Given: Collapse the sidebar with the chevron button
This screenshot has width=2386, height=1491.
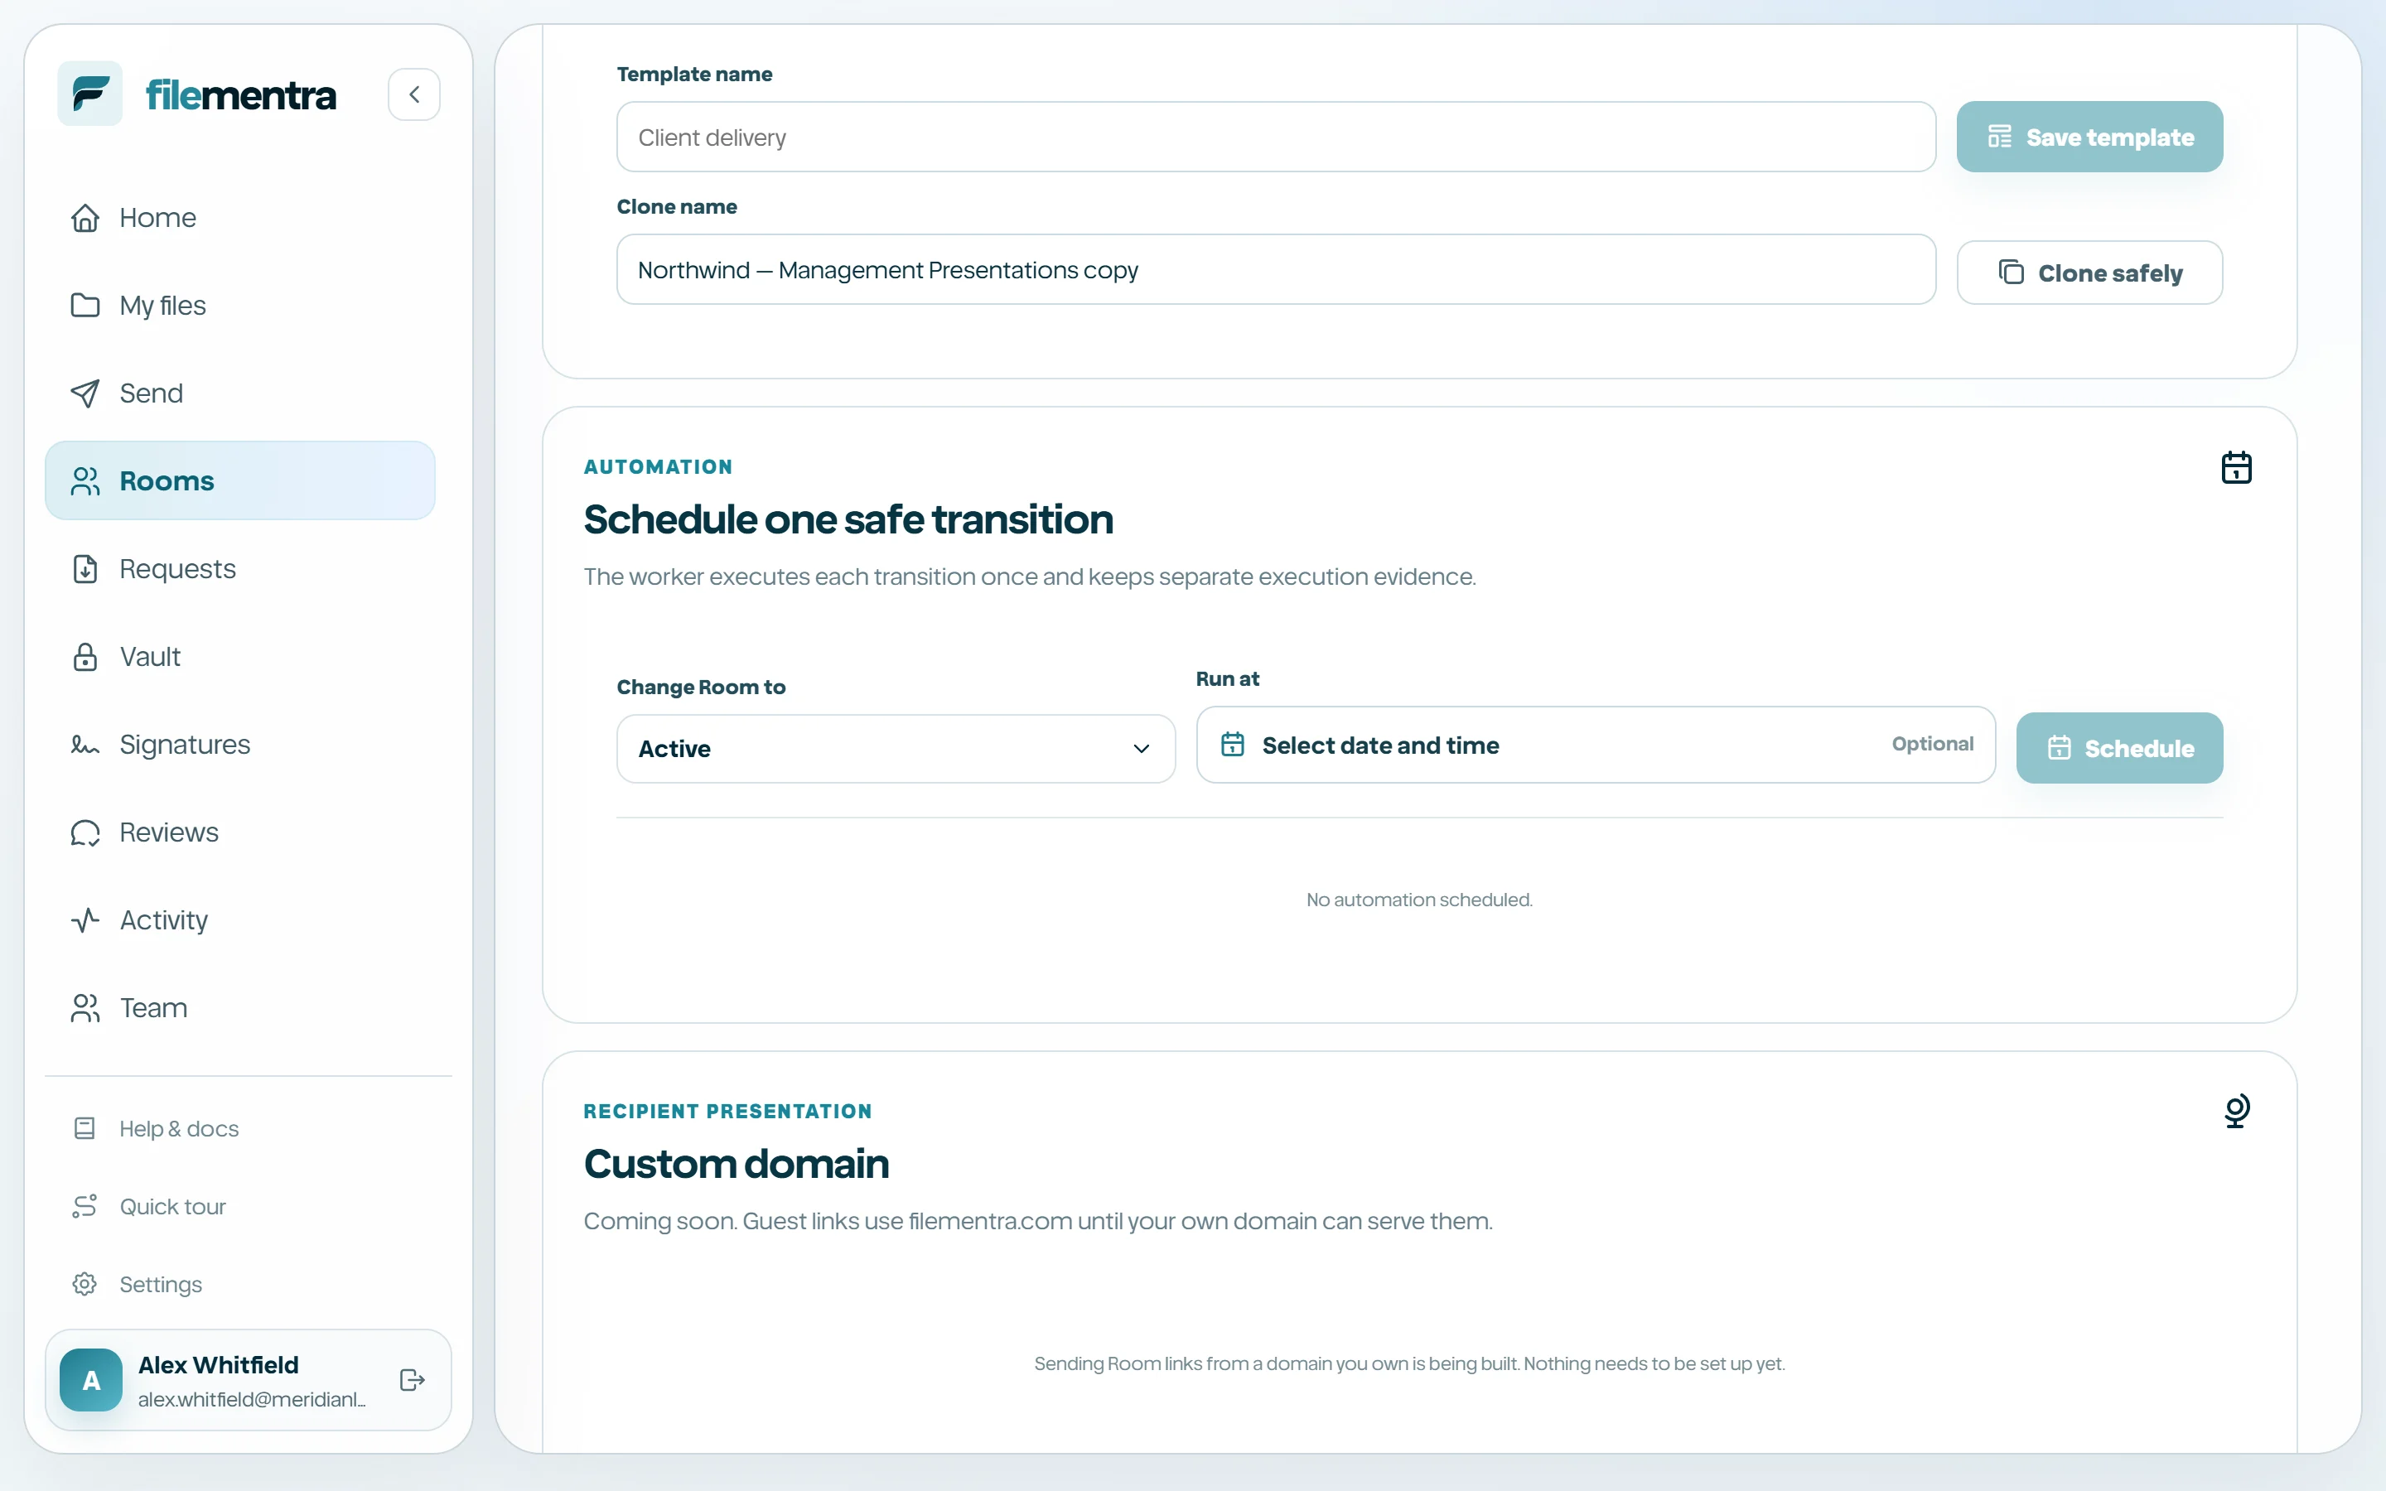Looking at the screenshot, I should coord(414,94).
